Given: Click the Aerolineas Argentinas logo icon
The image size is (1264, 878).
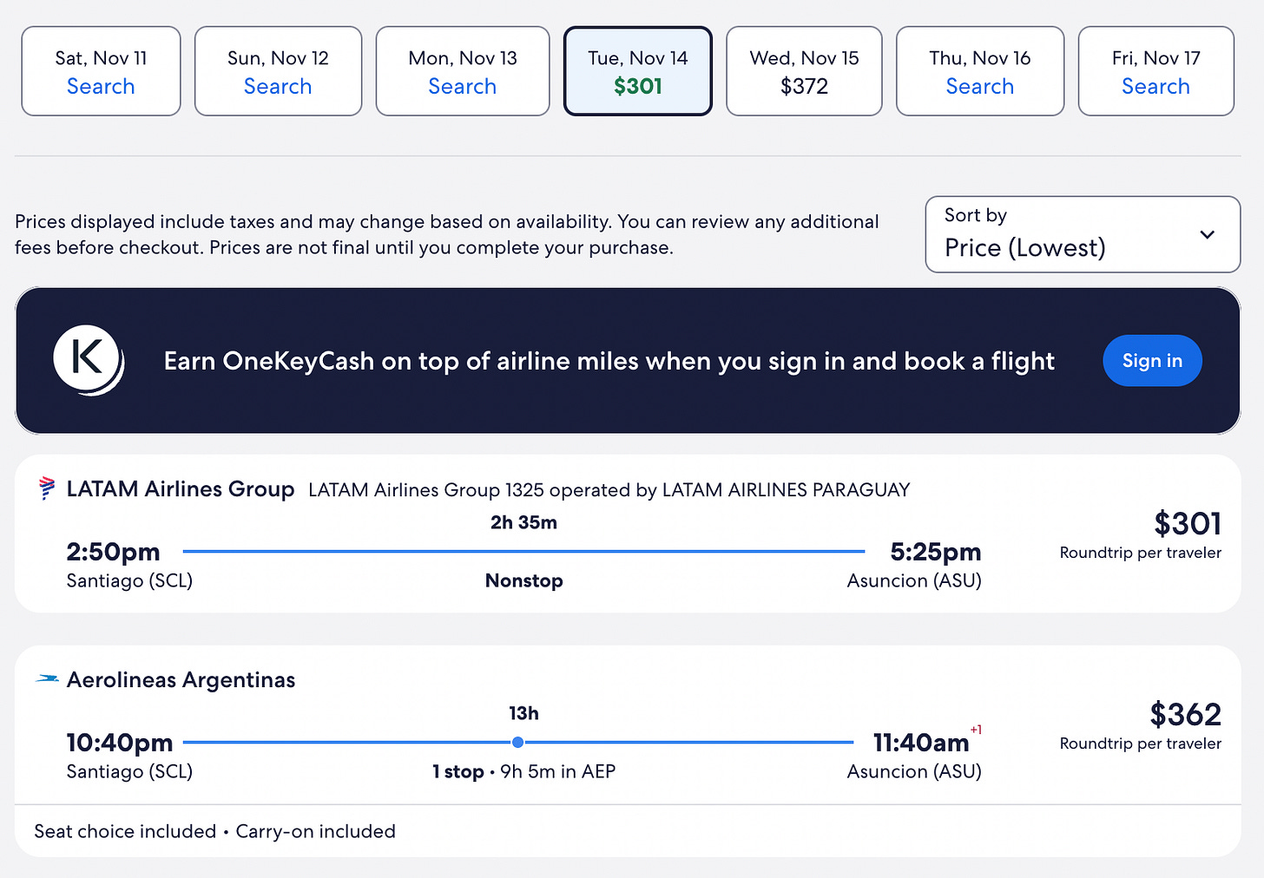Looking at the screenshot, I should point(47,679).
